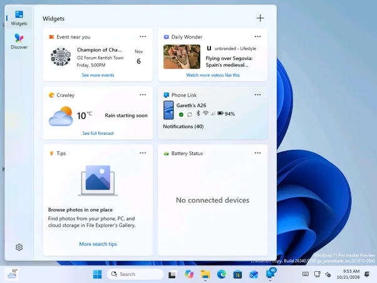Launch Microsoft Edge from the taskbar
377x283 pixels.
222,274
